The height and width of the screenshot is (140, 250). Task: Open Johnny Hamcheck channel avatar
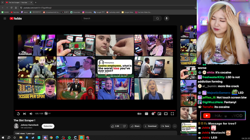pos(16,126)
